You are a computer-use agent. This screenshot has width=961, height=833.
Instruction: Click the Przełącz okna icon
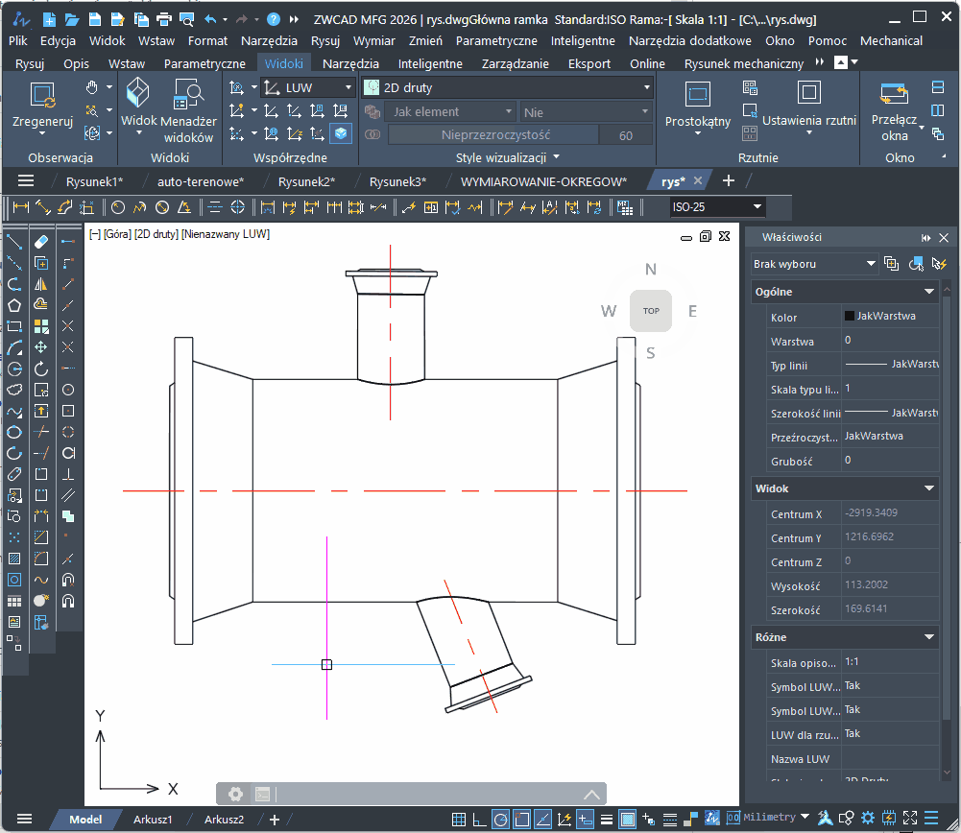(894, 94)
